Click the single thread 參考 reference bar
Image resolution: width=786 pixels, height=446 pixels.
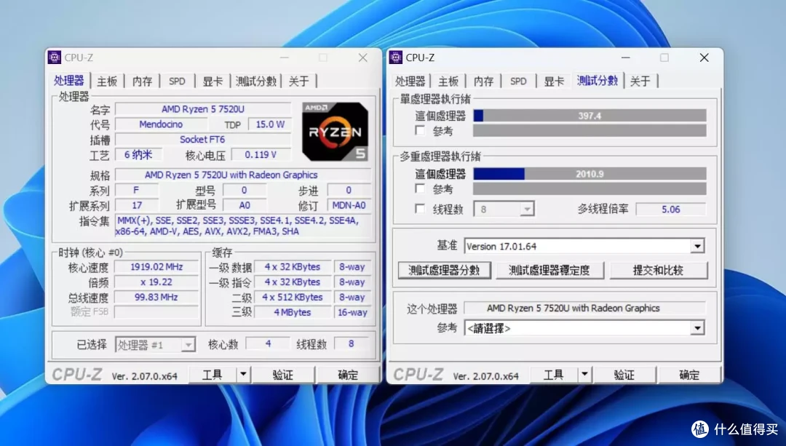589,131
